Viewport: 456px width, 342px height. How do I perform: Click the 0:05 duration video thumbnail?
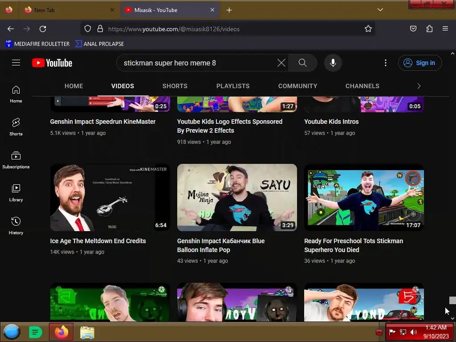click(364, 104)
